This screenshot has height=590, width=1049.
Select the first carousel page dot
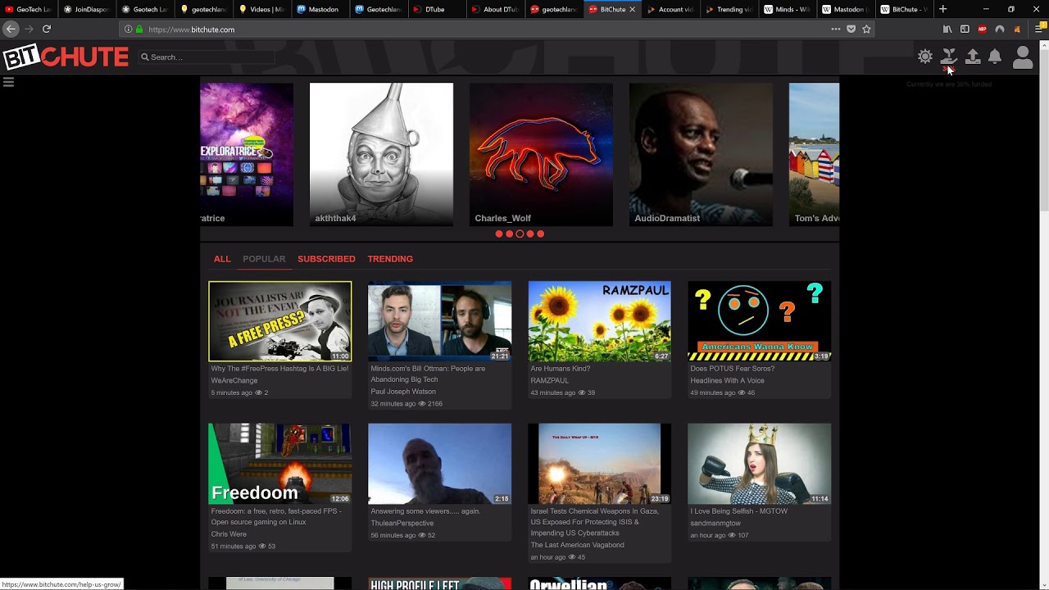[x=499, y=234]
